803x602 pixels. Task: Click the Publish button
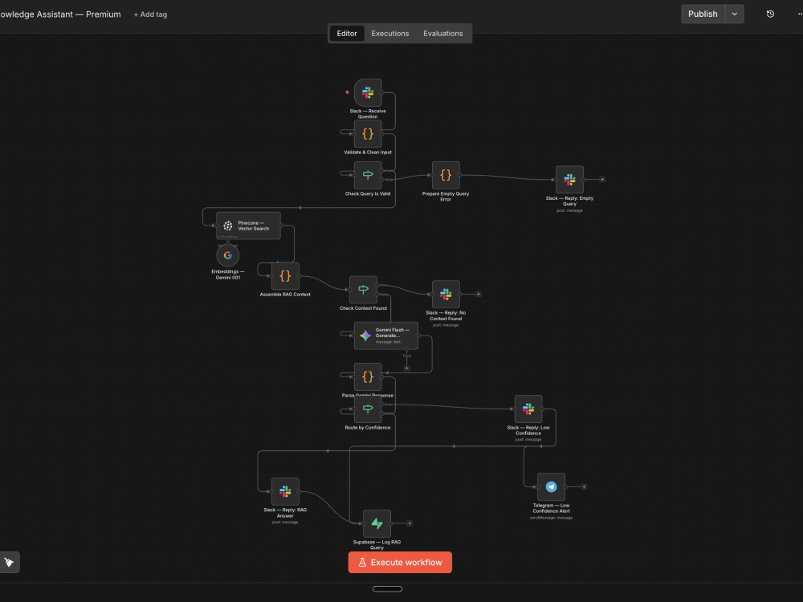coord(703,14)
